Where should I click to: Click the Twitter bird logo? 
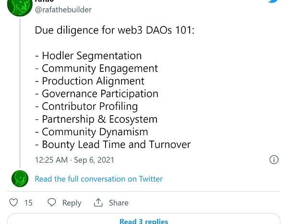pos(274,1)
